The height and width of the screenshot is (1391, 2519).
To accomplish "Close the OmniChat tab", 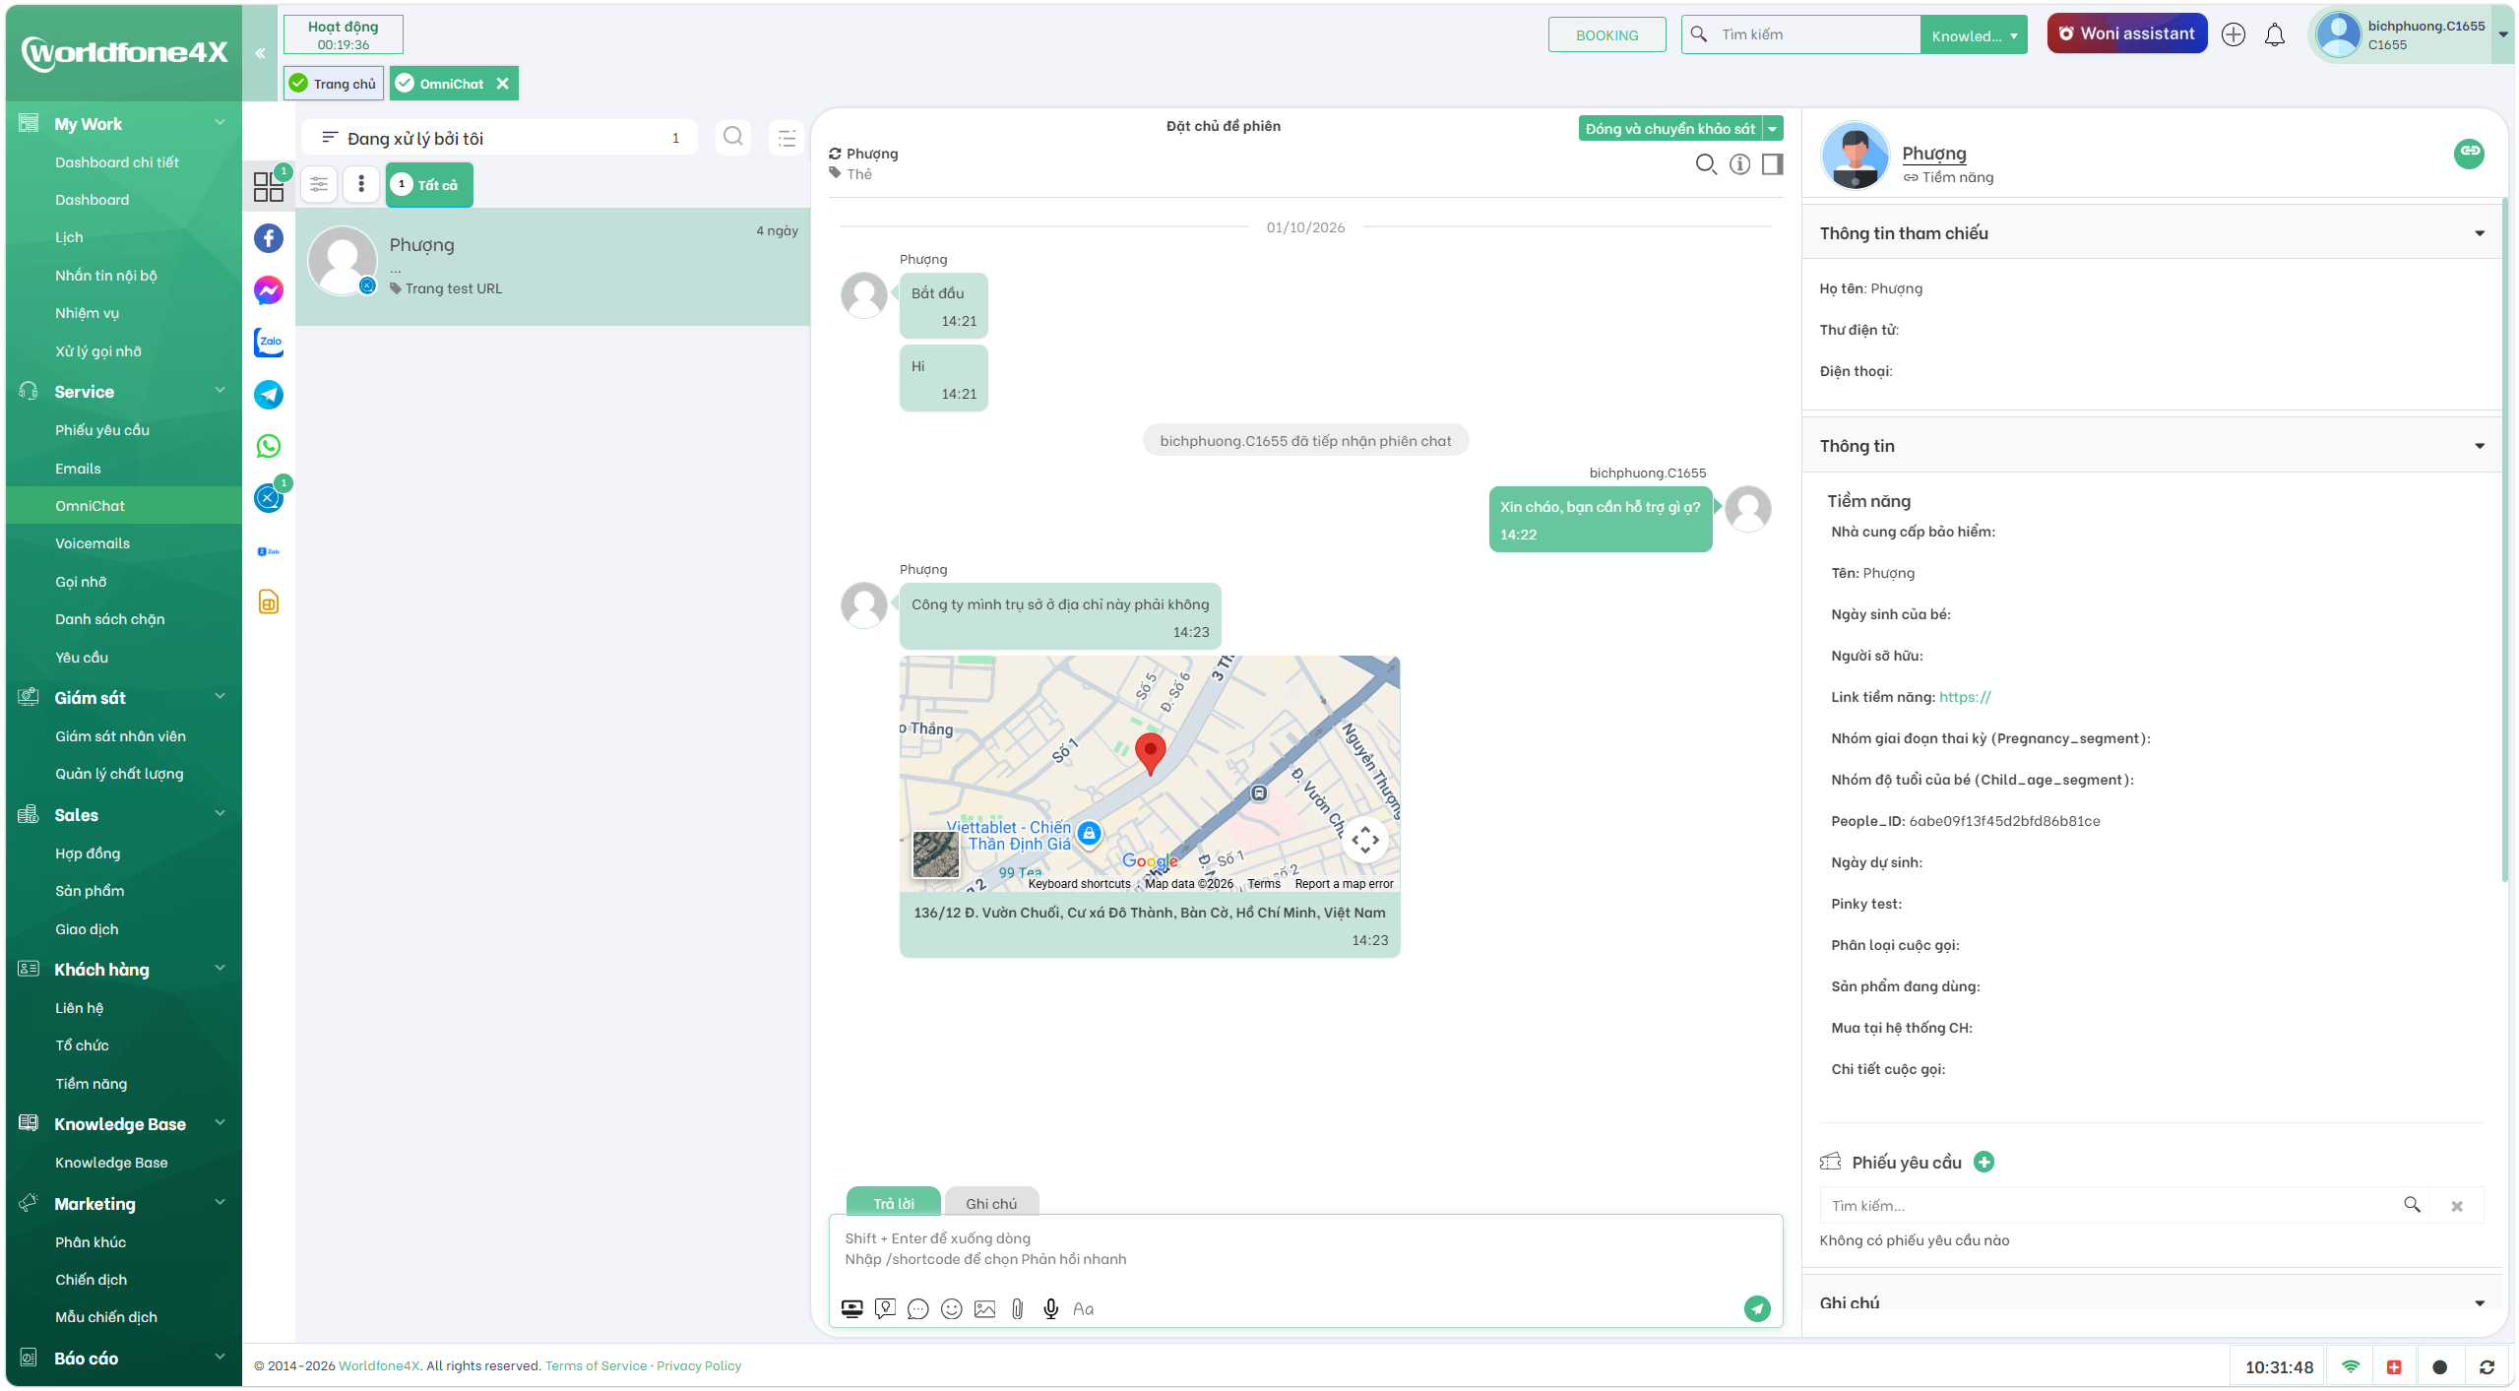I will point(503,84).
